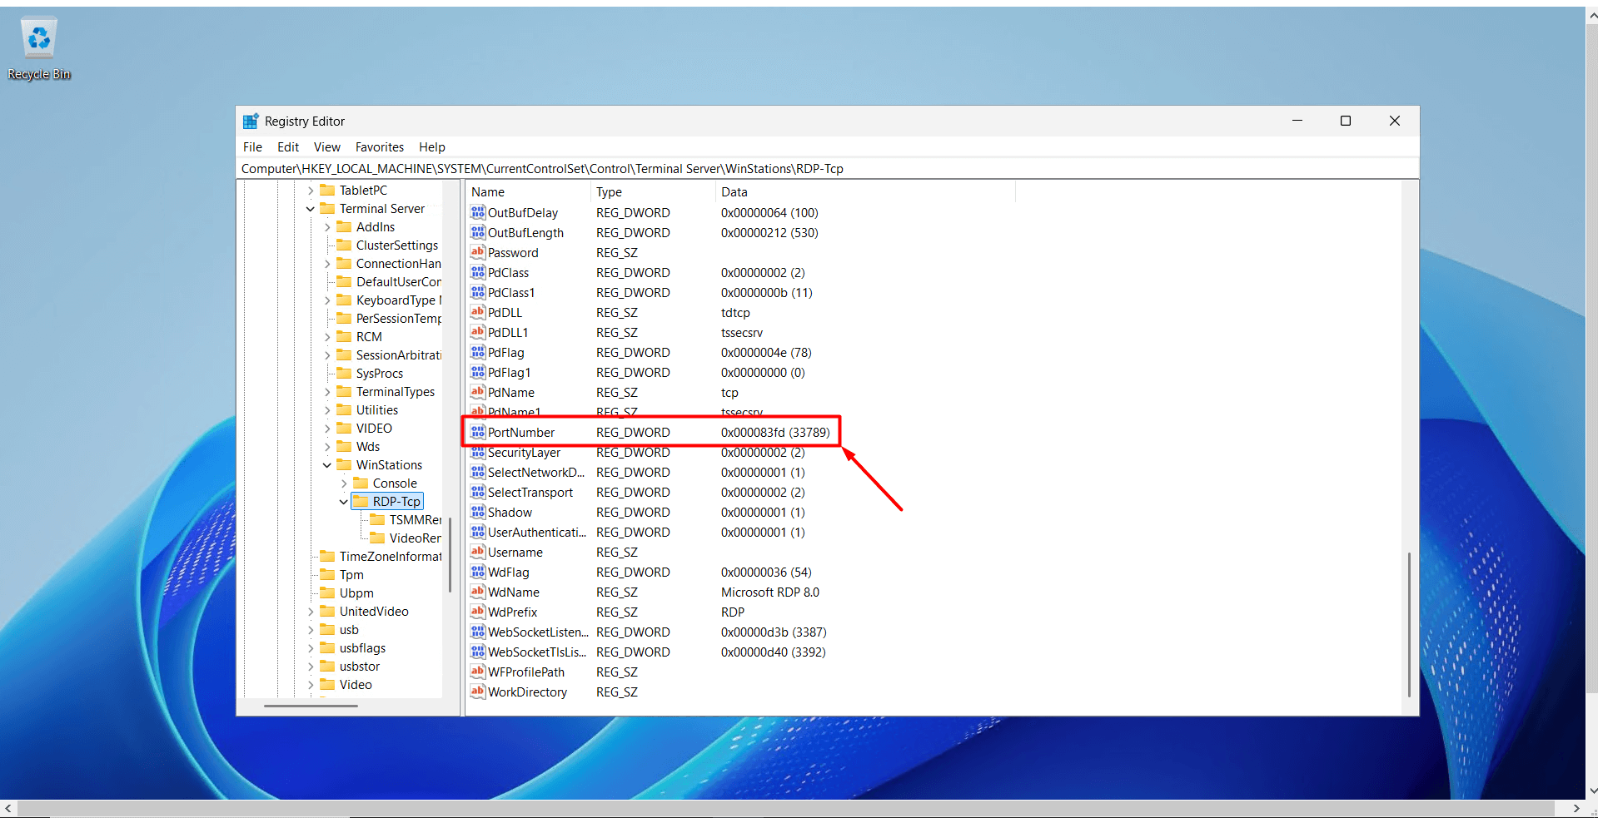Collapse the WinStations tree node

327,465
